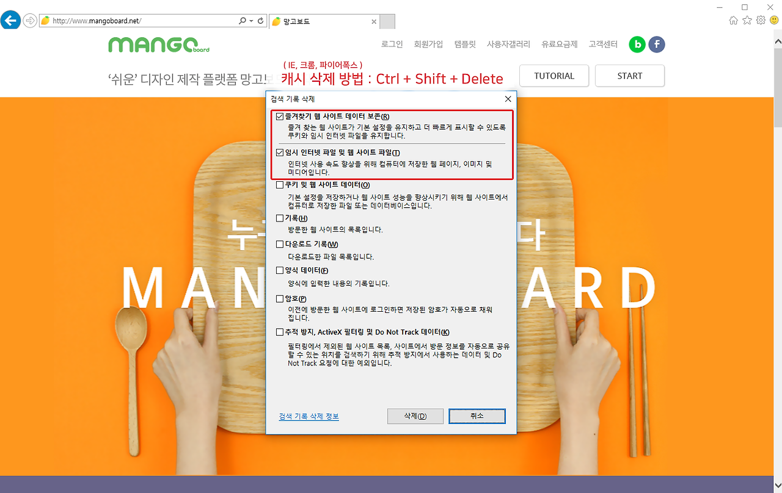Start a search with the magnifier icon
This screenshot has height=493, width=782.
click(243, 20)
